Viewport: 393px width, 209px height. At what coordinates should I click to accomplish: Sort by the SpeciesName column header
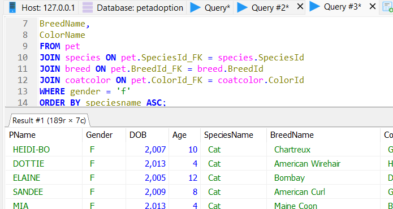click(234, 135)
